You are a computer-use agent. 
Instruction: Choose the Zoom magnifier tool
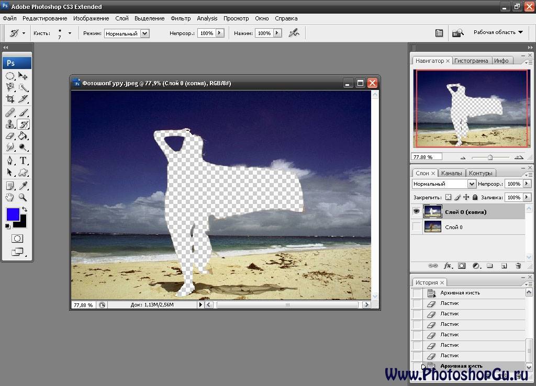[23, 197]
